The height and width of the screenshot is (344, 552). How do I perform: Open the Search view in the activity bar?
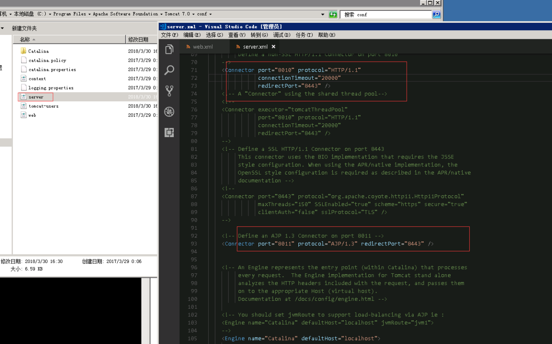point(169,70)
